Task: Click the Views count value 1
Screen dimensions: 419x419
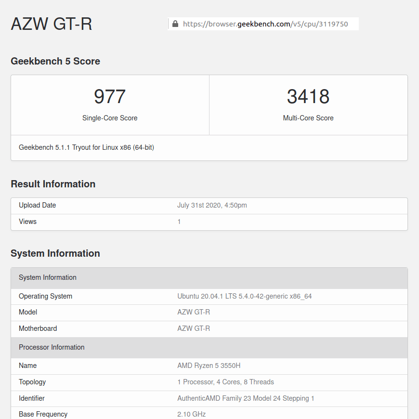Action: tap(179, 222)
